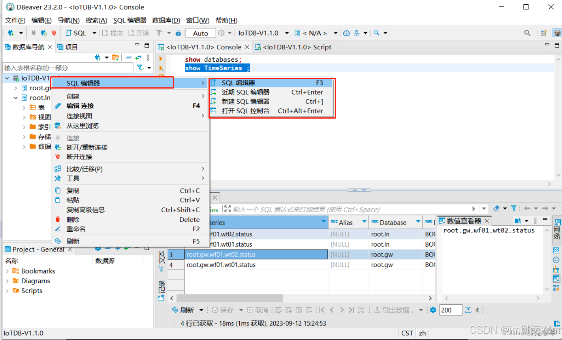Expand the 表 node in the navigator
Screen dimensions: 562x340
[x=24, y=107]
